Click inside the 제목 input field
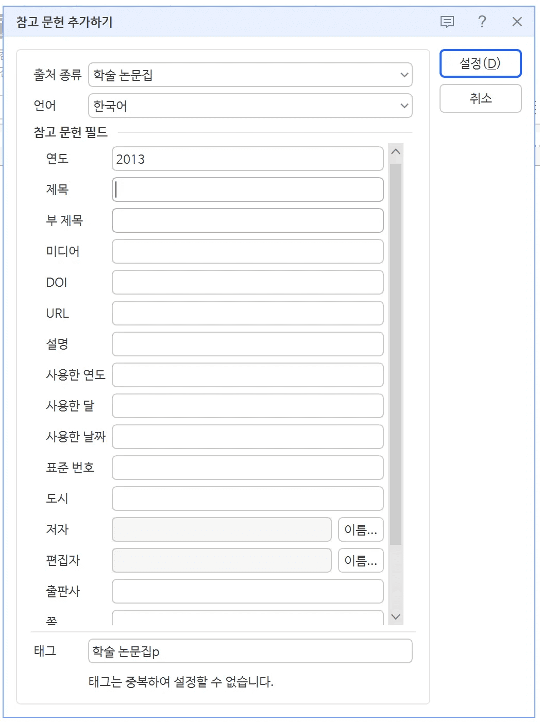Viewport: 540px width, 722px height. point(247,190)
